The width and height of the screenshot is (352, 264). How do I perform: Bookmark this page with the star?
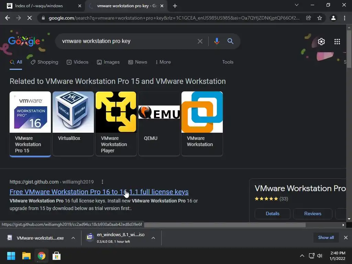click(x=320, y=18)
